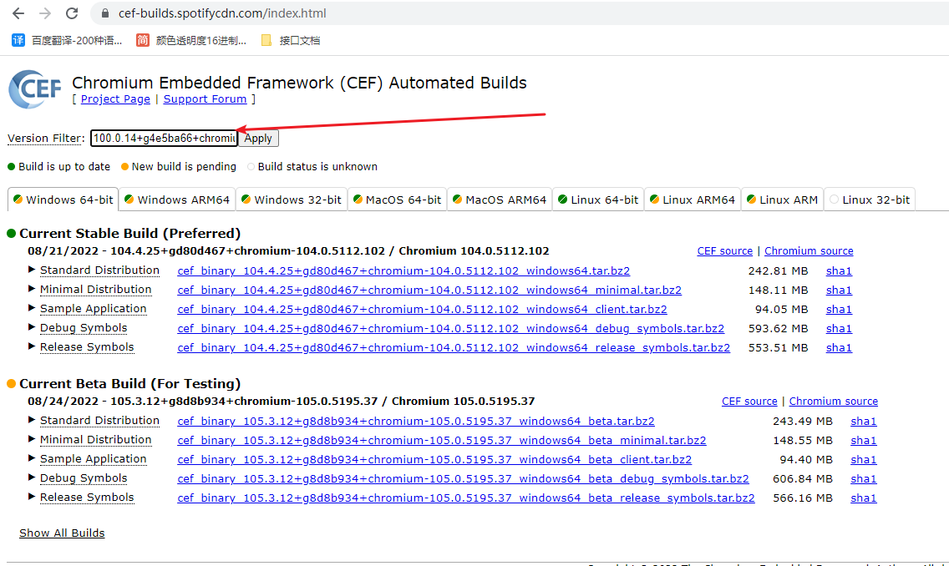
Task: Click the lock icon in the address bar
Action: coord(105,13)
